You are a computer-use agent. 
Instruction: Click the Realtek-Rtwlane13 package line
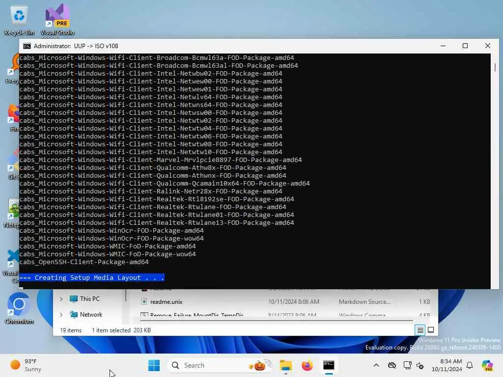[157, 223]
